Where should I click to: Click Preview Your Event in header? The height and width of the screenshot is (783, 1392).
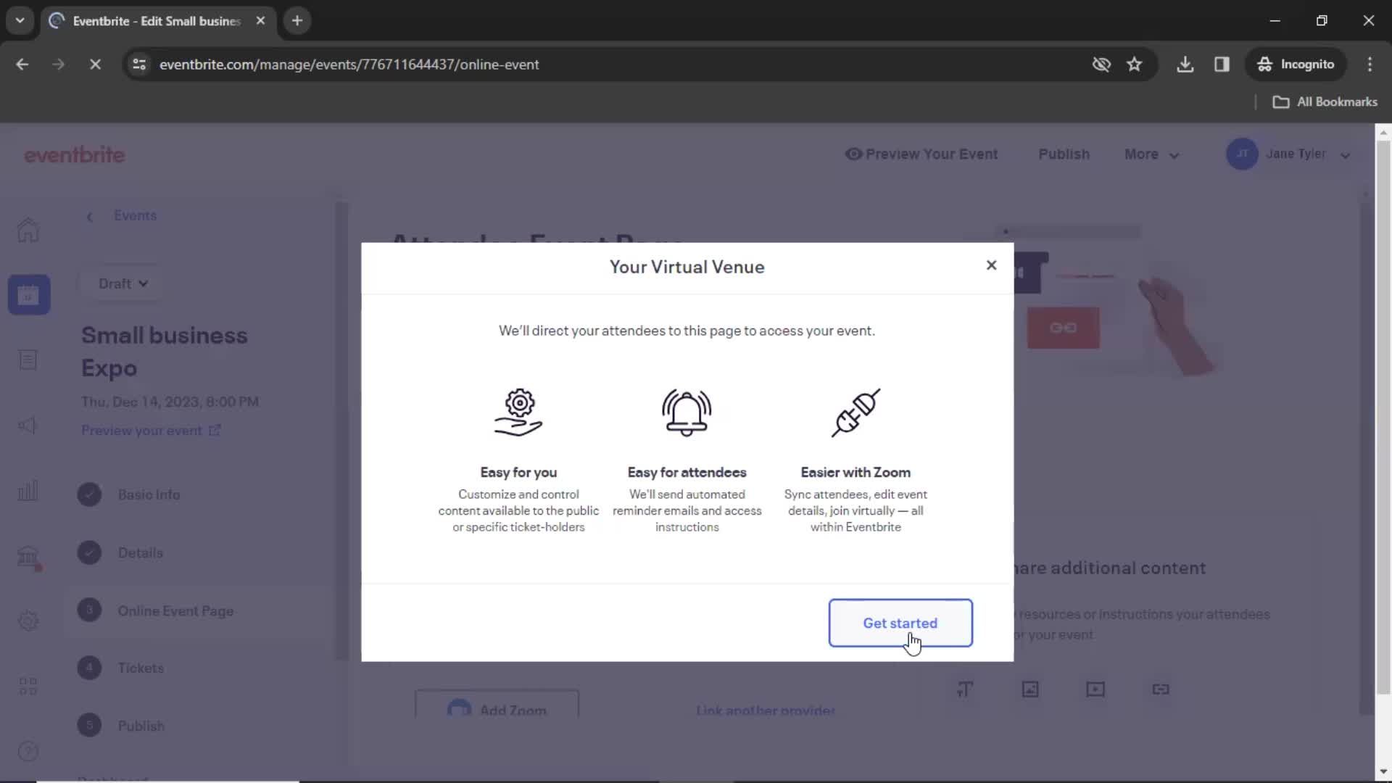tap(921, 154)
